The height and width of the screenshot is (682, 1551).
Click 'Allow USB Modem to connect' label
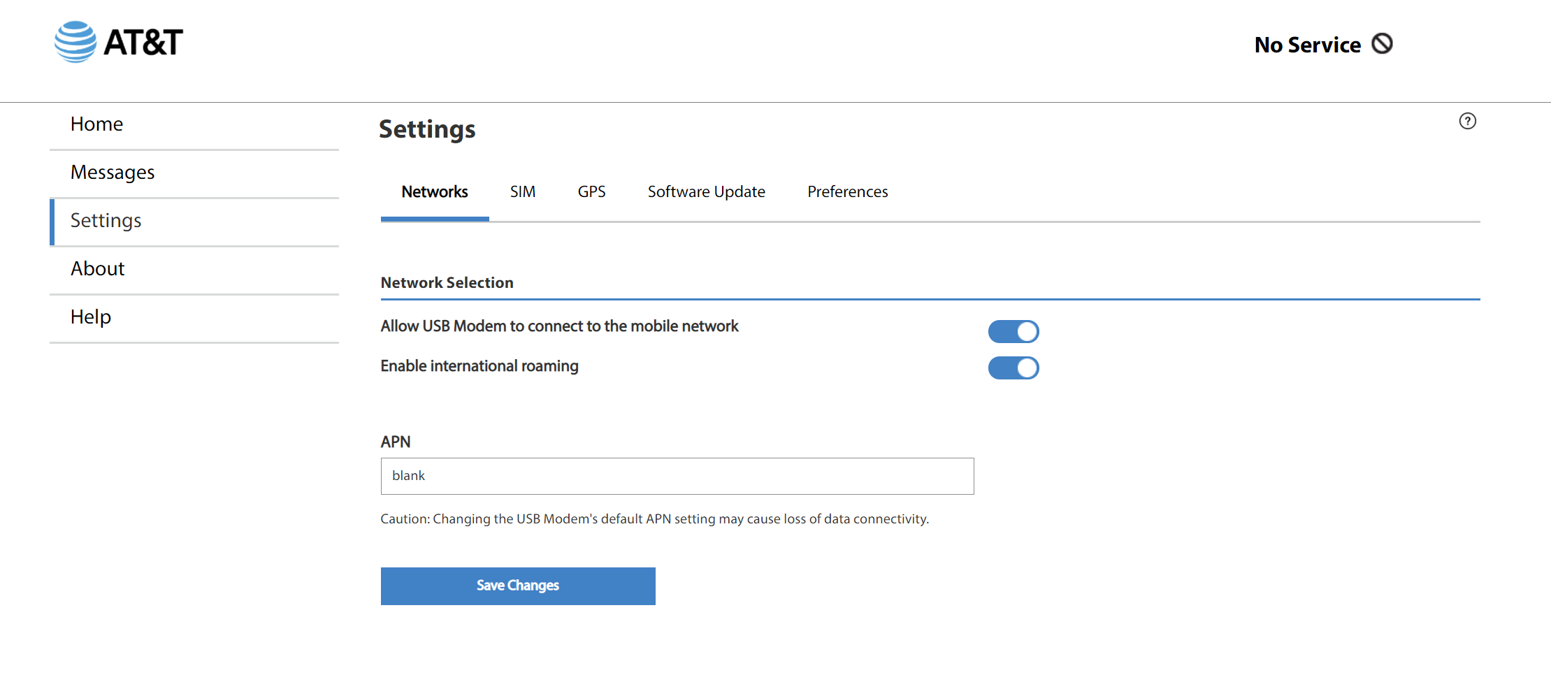pyautogui.click(x=559, y=326)
